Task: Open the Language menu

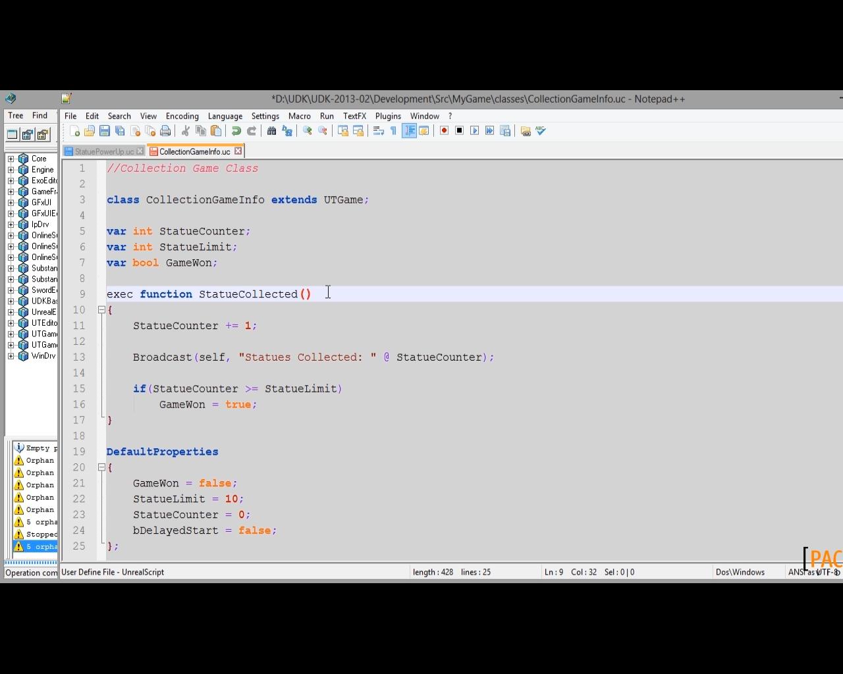Action: click(x=225, y=116)
